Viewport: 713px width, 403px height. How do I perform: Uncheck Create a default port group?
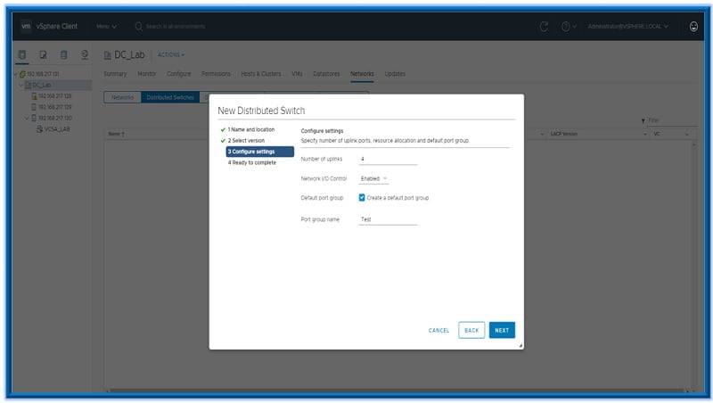362,198
